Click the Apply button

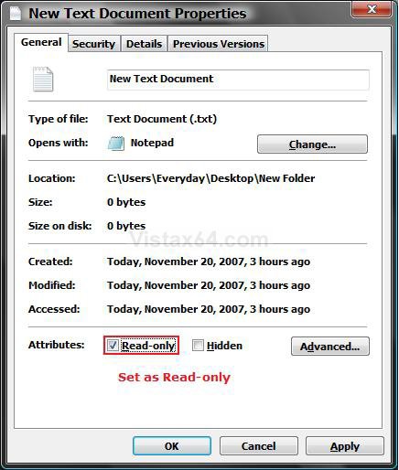(345, 446)
